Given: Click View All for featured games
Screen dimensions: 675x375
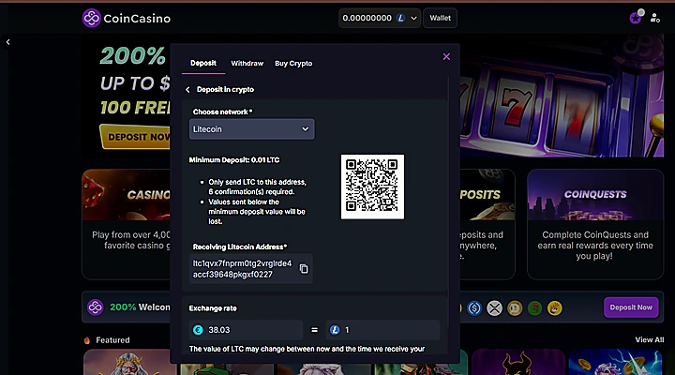Looking at the screenshot, I should 649,339.
